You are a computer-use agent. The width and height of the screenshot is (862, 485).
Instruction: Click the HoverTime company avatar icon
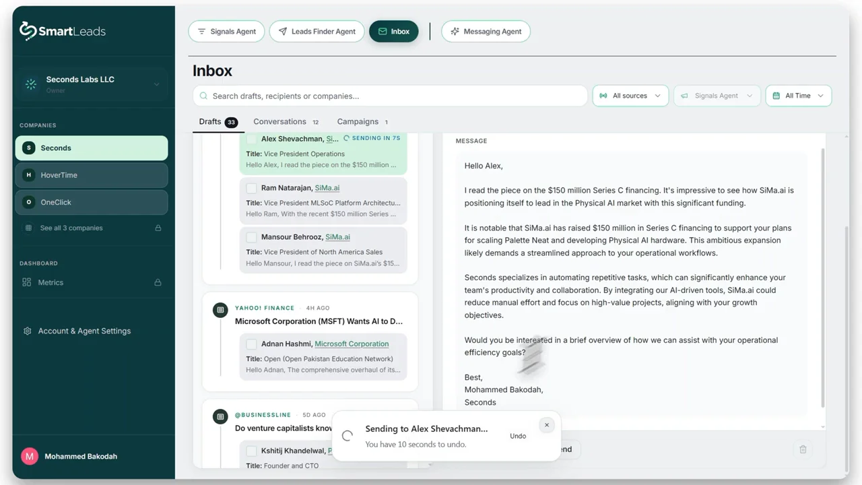click(x=28, y=175)
